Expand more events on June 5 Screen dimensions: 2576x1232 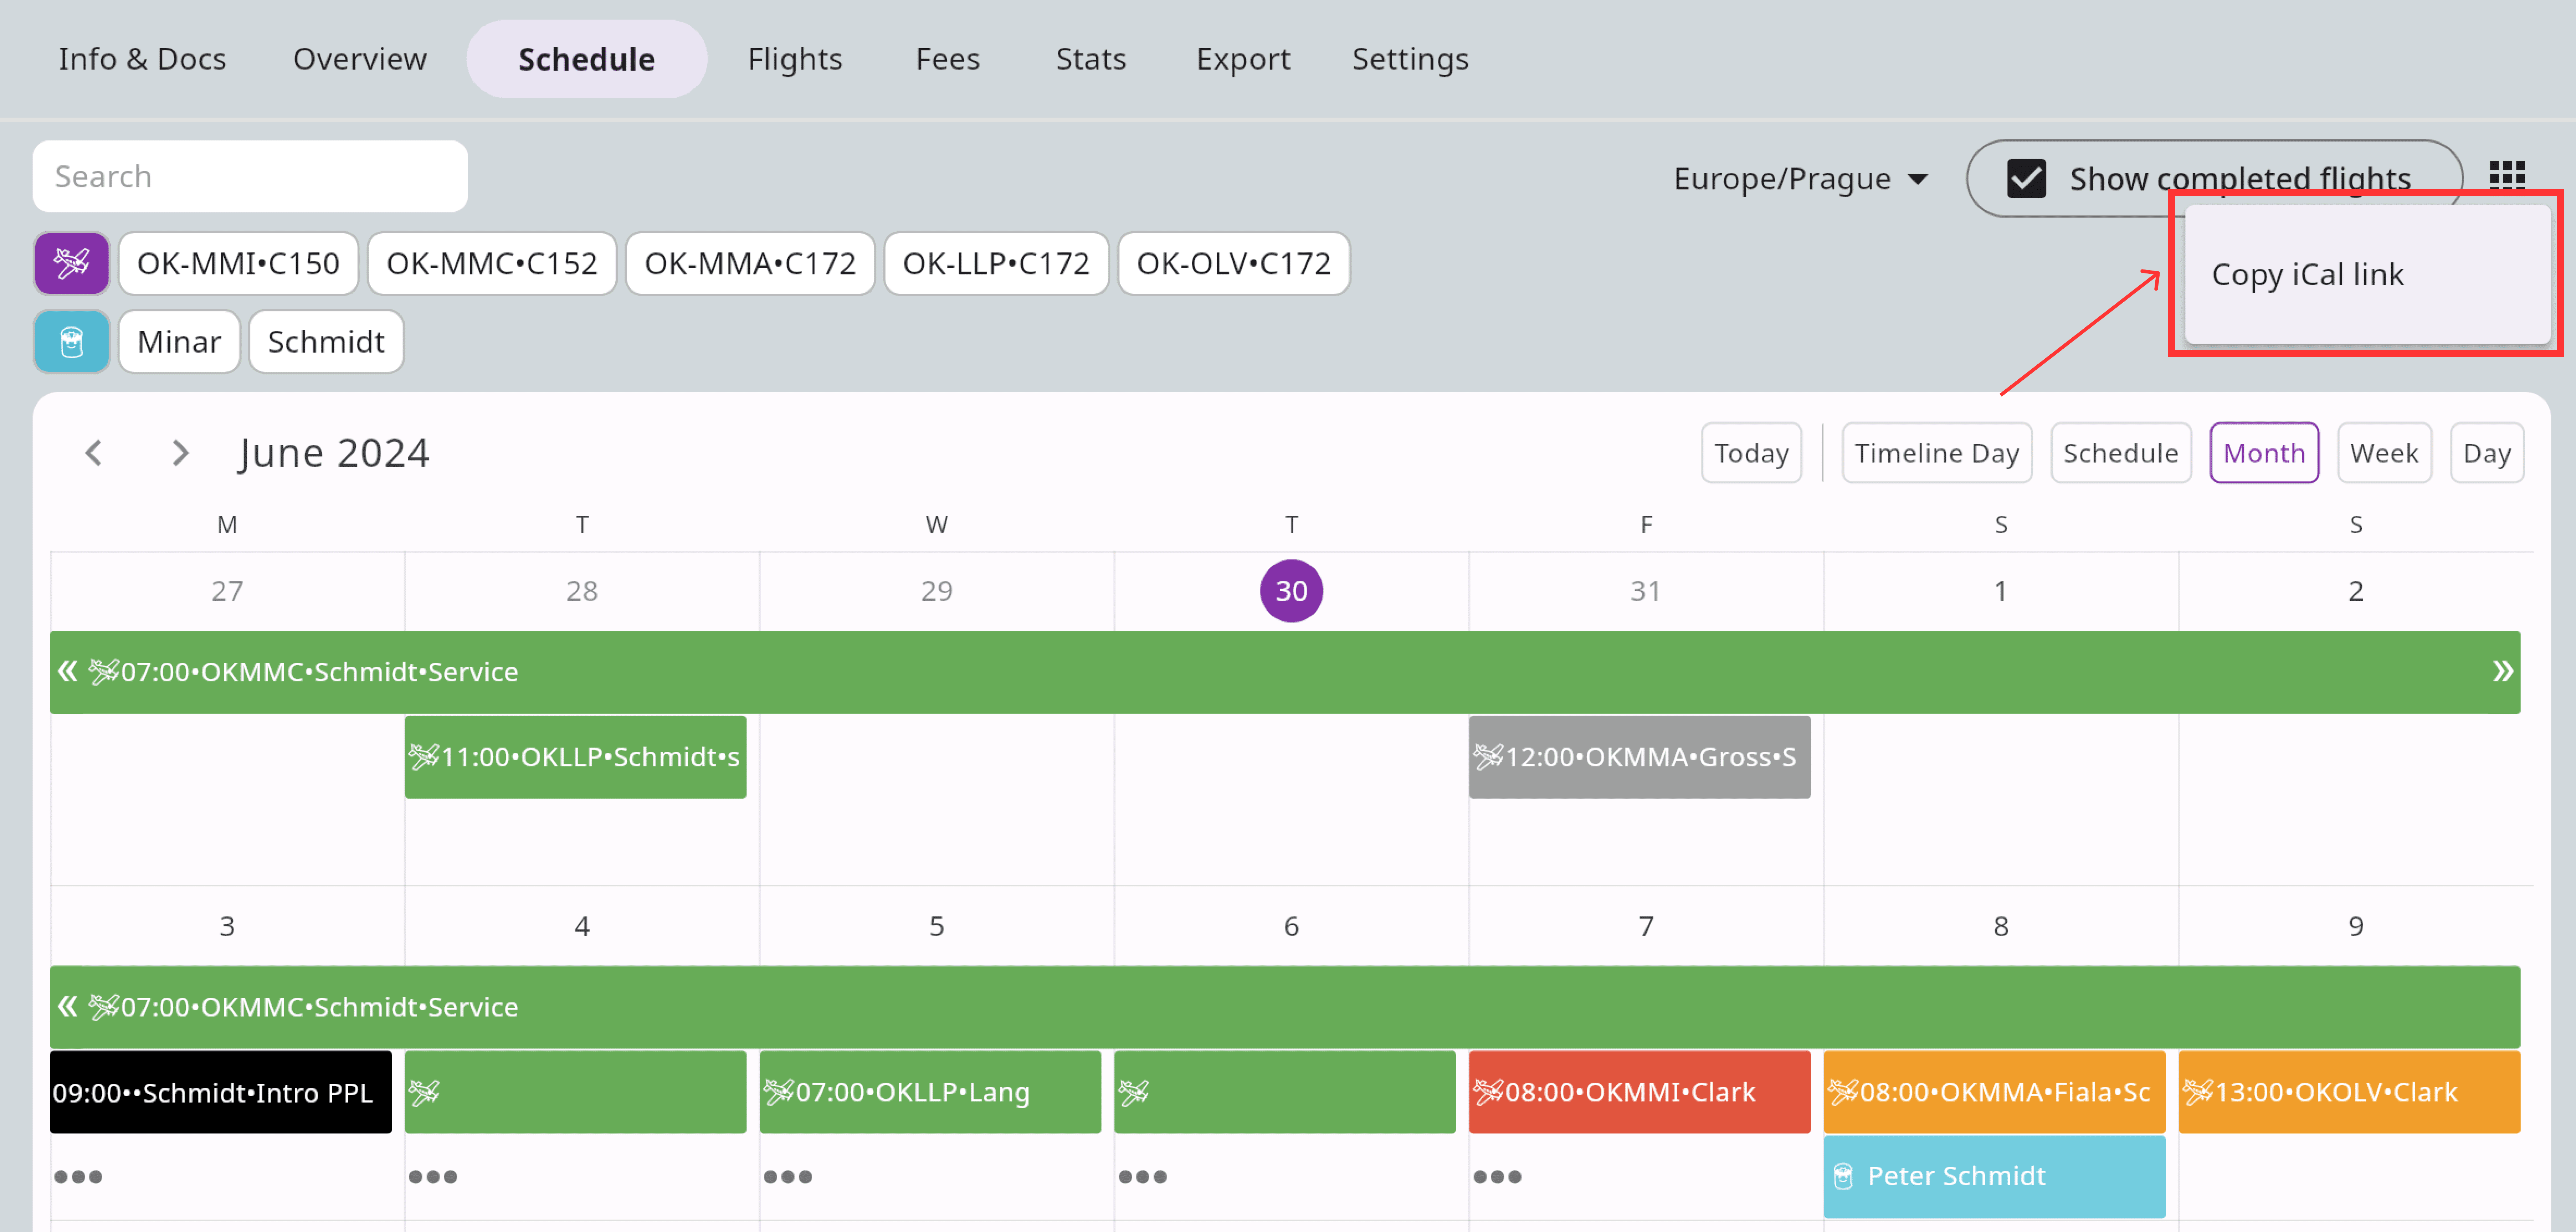click(788, 1177)
